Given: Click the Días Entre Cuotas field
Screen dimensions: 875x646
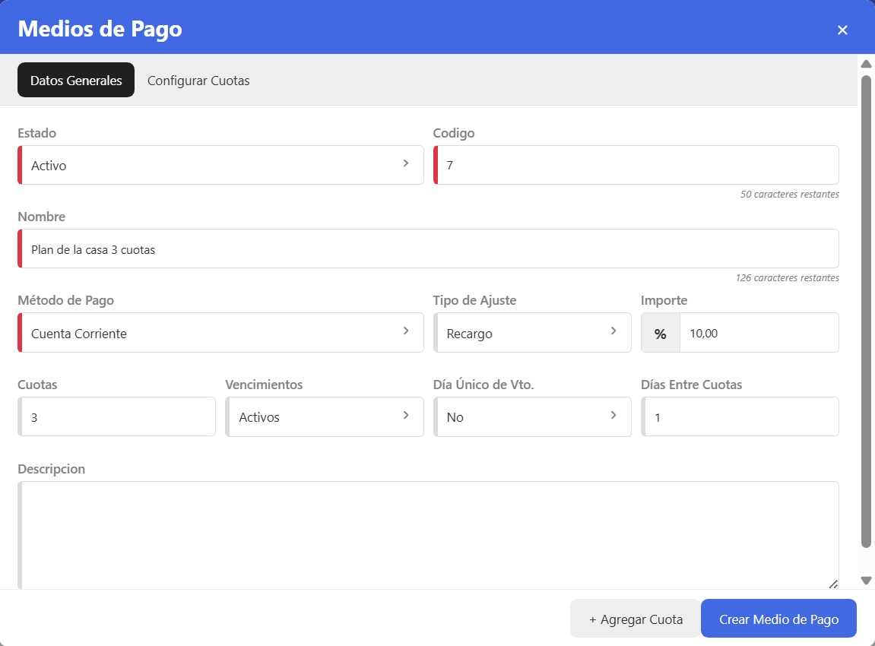Looking at the screenshot, I should point(740,416).
